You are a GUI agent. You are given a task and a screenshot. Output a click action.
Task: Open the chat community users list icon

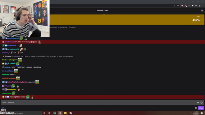point(202,11)
